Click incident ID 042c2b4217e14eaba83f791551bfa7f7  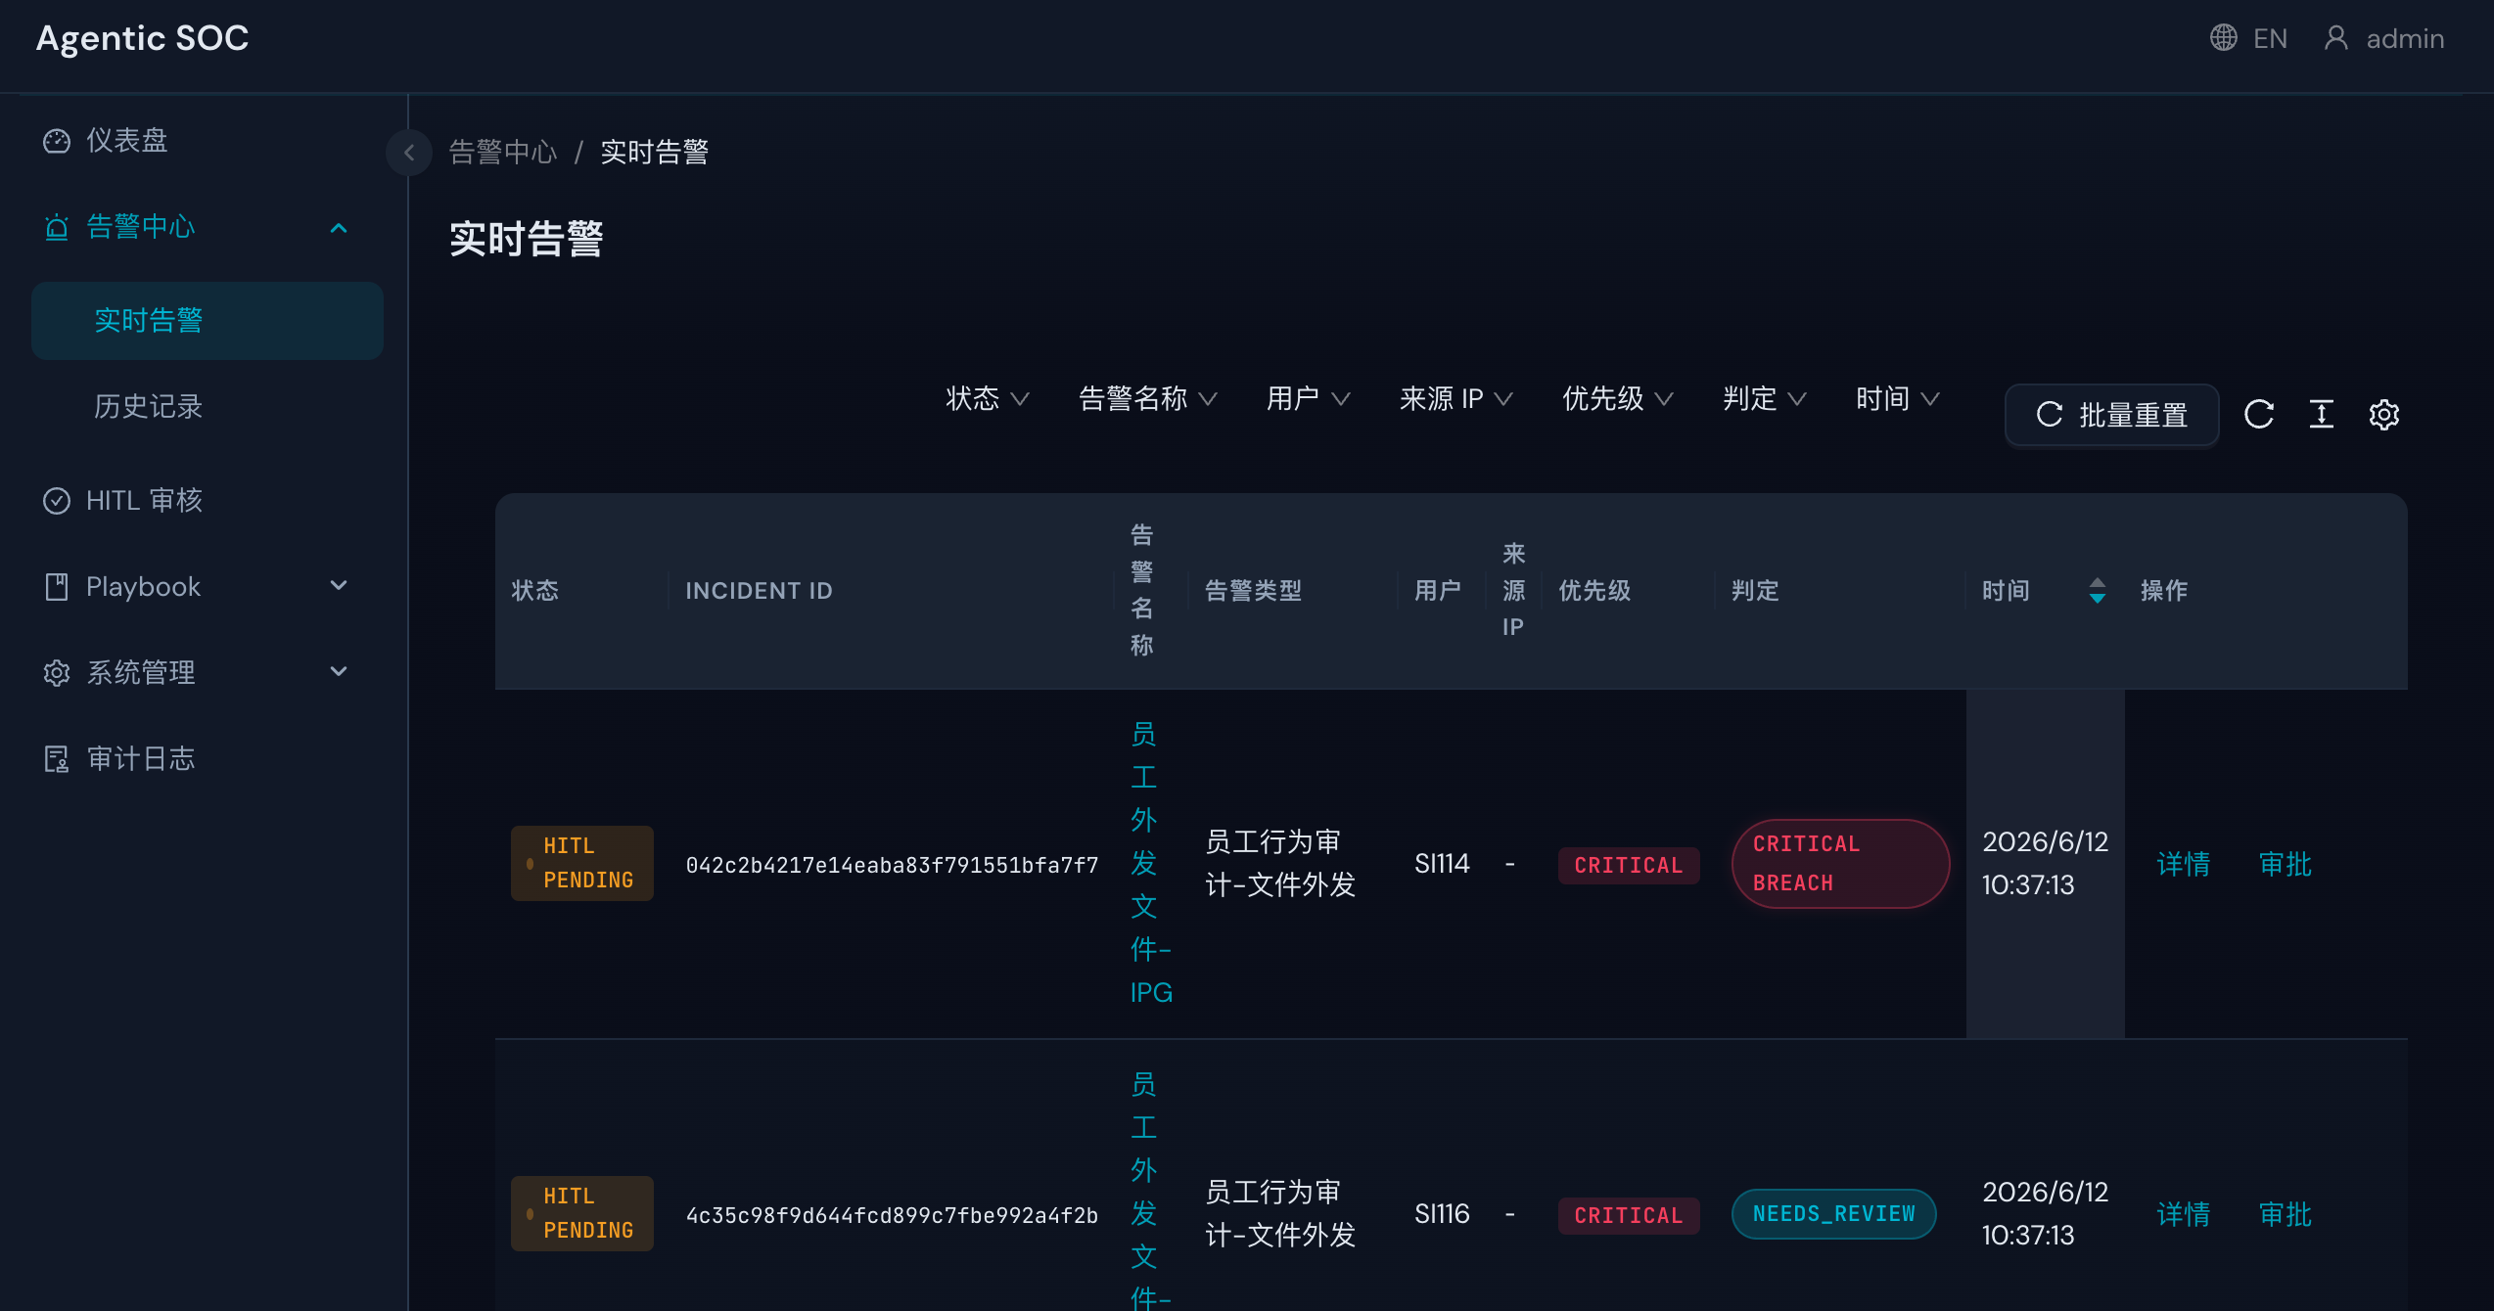(892, 865)
